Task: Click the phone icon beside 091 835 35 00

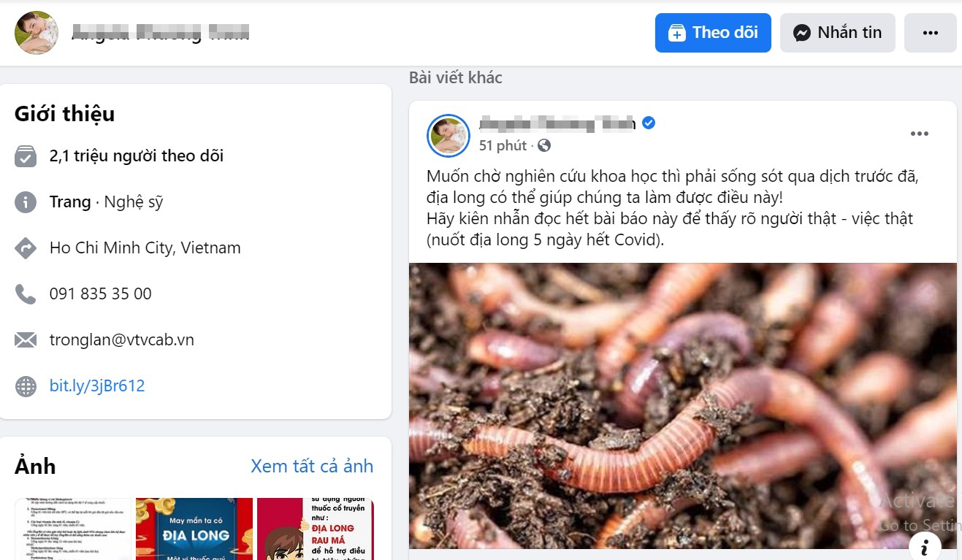Action: click(x=26, y=294)
